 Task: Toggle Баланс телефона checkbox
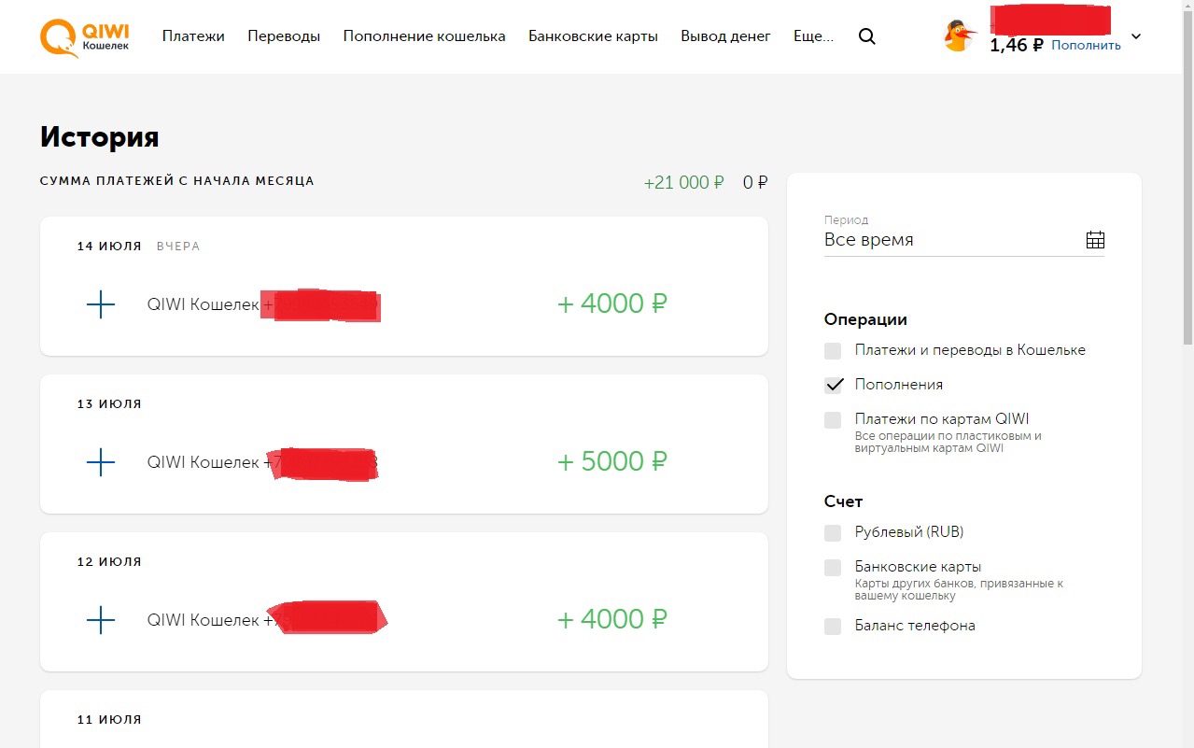click(x=833, y=627)
